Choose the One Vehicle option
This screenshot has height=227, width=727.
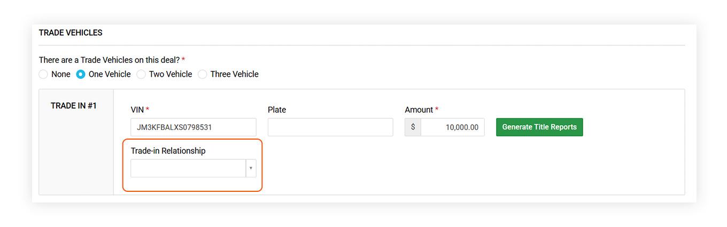pos(81,75)
